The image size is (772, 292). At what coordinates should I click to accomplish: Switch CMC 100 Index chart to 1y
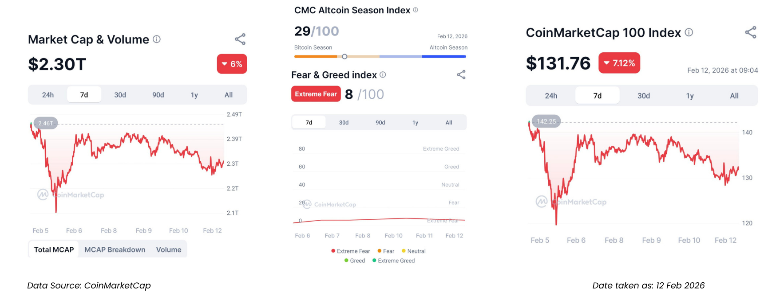[690, 96]
